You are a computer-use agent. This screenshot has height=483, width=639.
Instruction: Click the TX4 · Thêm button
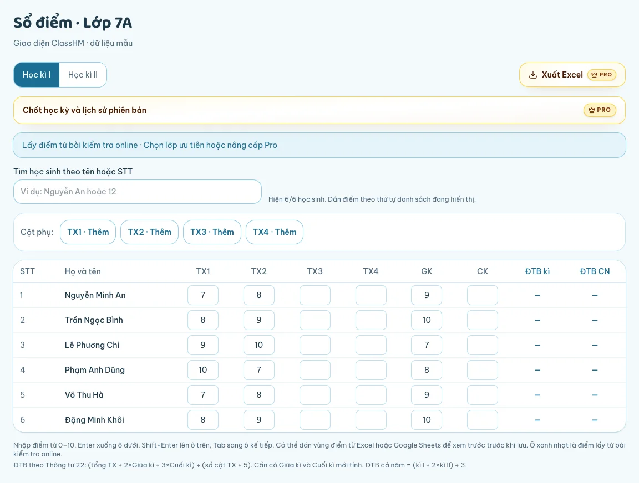pos(275,232)
